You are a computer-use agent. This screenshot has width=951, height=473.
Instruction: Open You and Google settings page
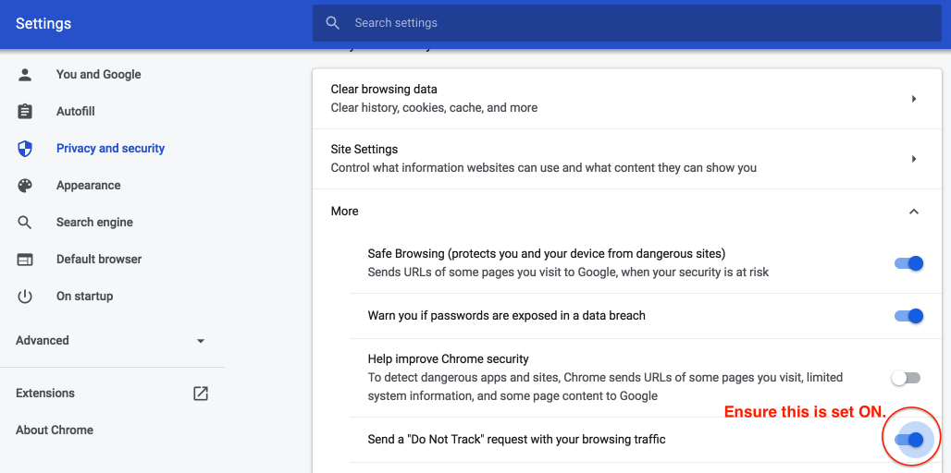99,75
